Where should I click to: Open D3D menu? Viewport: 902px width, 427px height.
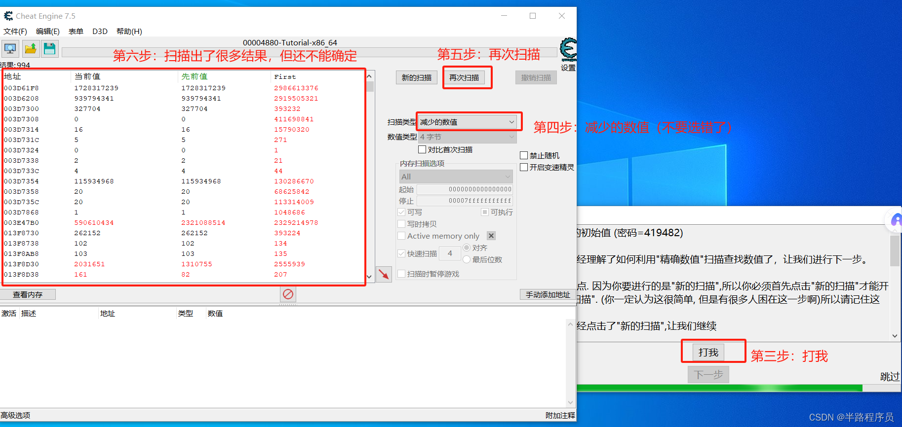[100, 31]
